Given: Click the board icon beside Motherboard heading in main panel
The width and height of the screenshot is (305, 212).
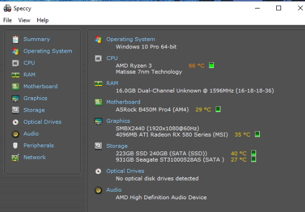Looking at the screenshot, I should tap(98, 102).
